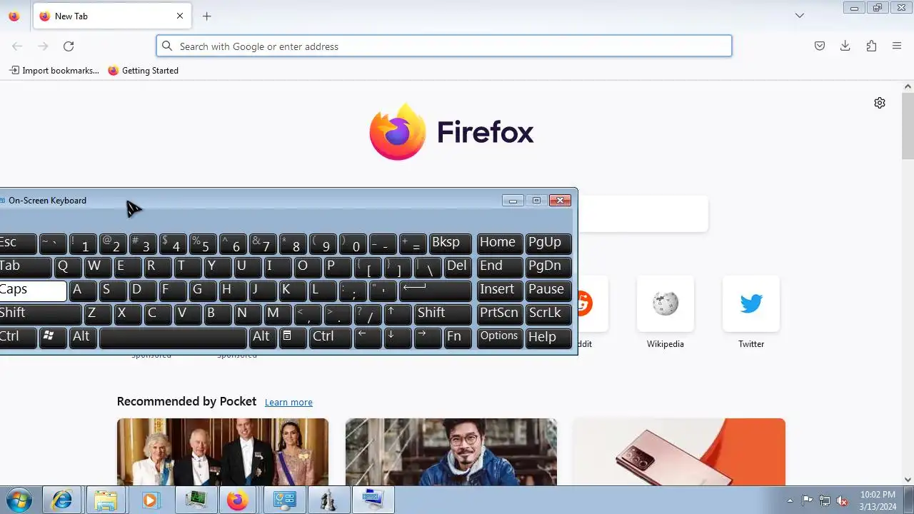Open the pink phone Pocket story
This screenshot has height=514, width=914.
tap(678, 452)
